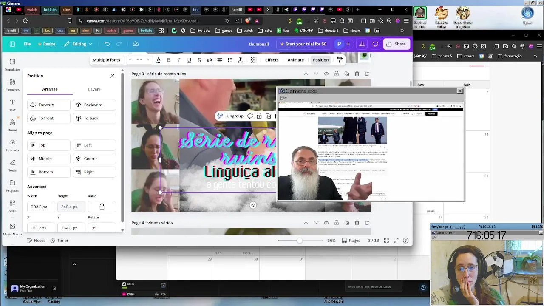This screenshot has height=306, width=544.
Task: Click the copy style paint roller icon
Action: point(340,60)
